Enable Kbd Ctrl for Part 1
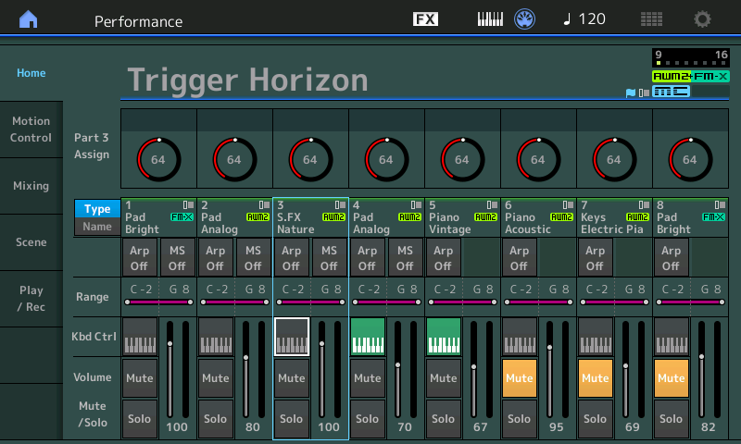This screenshot has width=741, height=444. coord(140,337)
